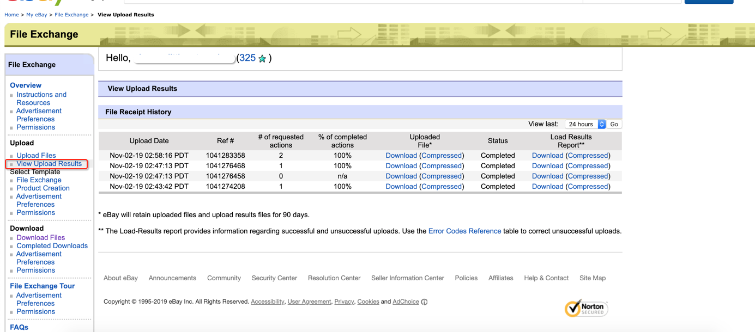Open Advertisement Preferences under Select Template
Viewport: 755px width, 332px height.
click(x=39, y=200)
